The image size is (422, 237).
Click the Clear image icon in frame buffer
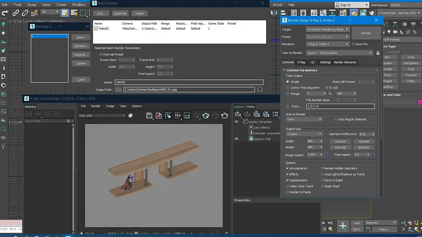tap(159, 115)
